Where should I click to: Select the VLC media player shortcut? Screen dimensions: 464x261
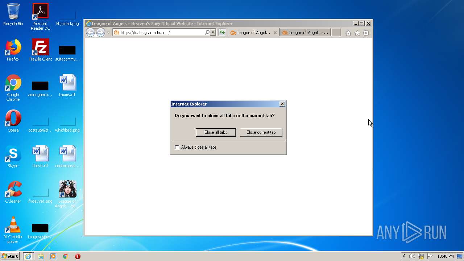tap(13, 230)
